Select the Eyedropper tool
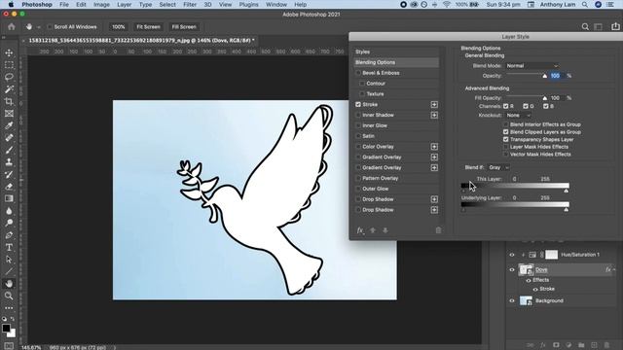Screen dimensions: 623x350 pyautogui.click(x=9, y=125)
